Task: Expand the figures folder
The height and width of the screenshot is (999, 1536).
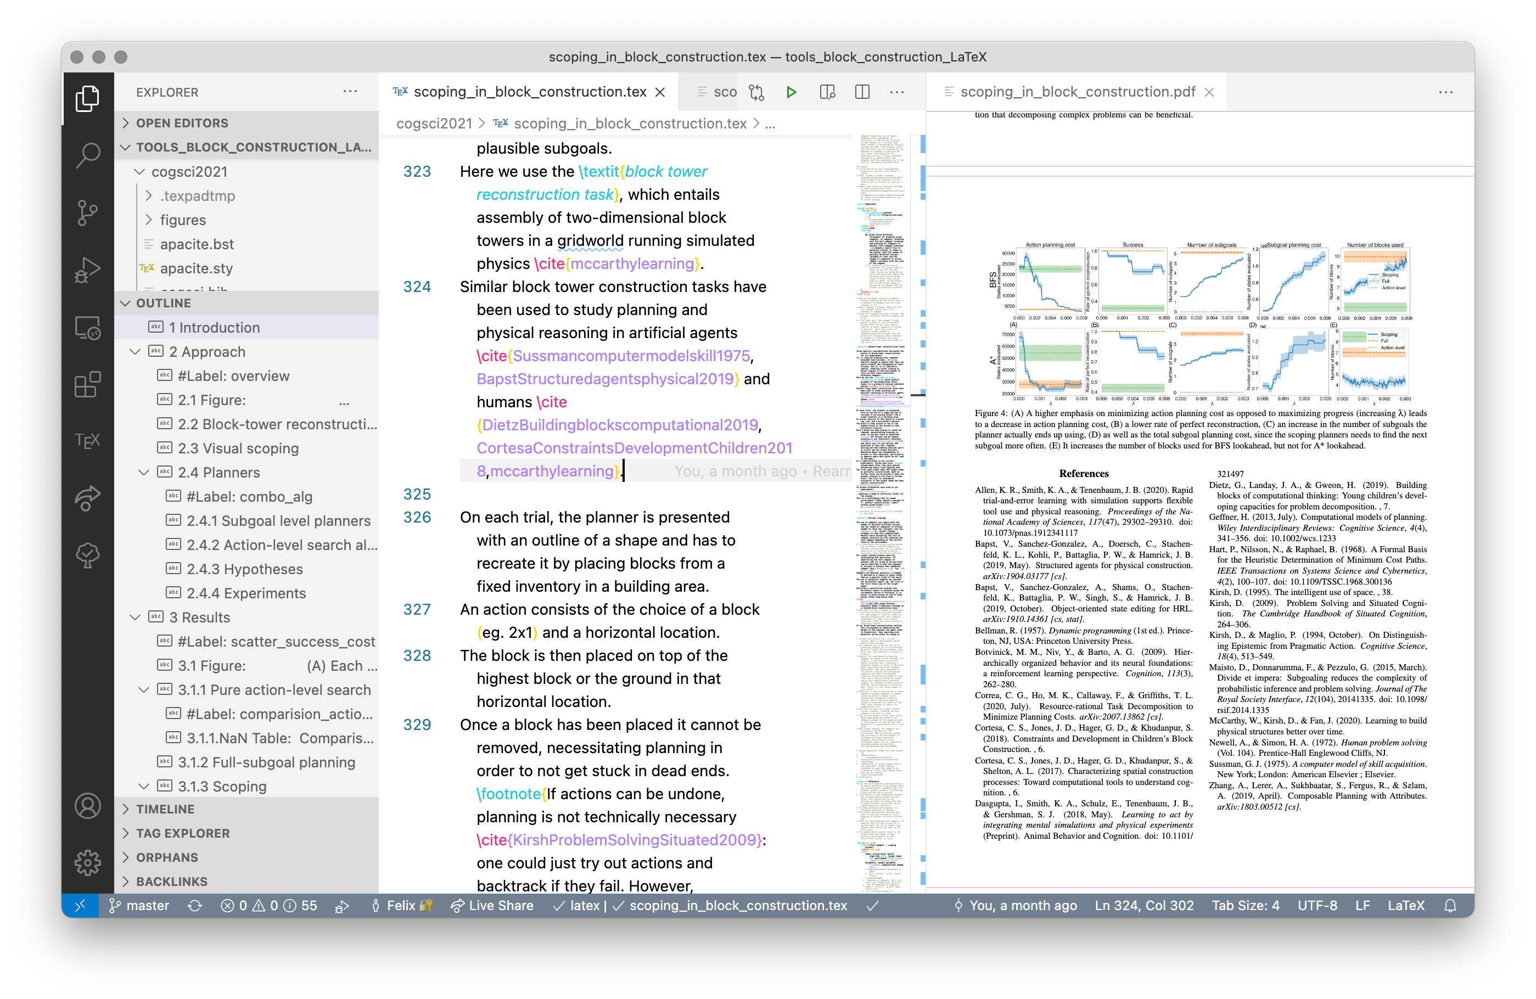Action: [x=183, y=220]
